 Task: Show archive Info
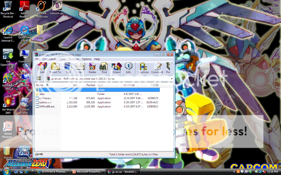coord(128,68)
